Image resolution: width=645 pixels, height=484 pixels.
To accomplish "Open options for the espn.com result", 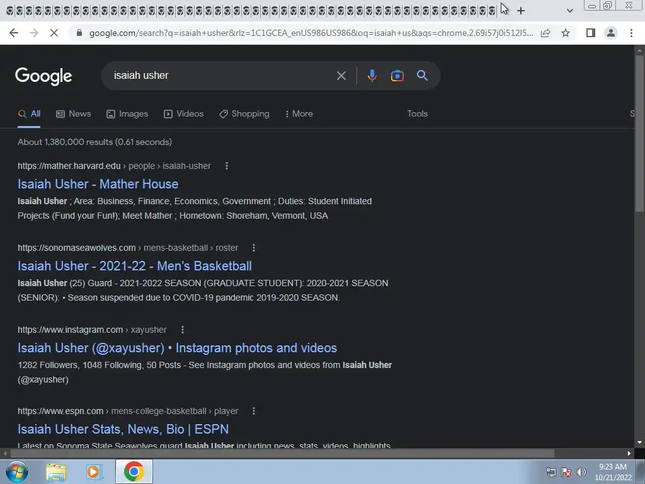I will point(254,411).
